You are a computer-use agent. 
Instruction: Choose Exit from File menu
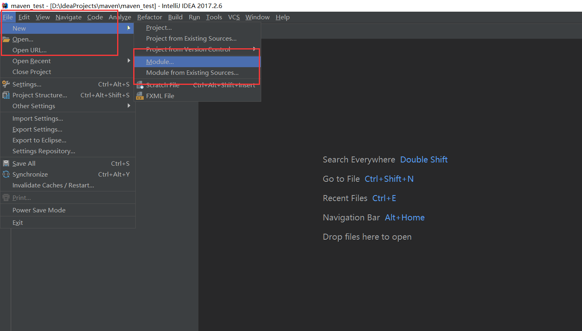click(x=67, y=222)
